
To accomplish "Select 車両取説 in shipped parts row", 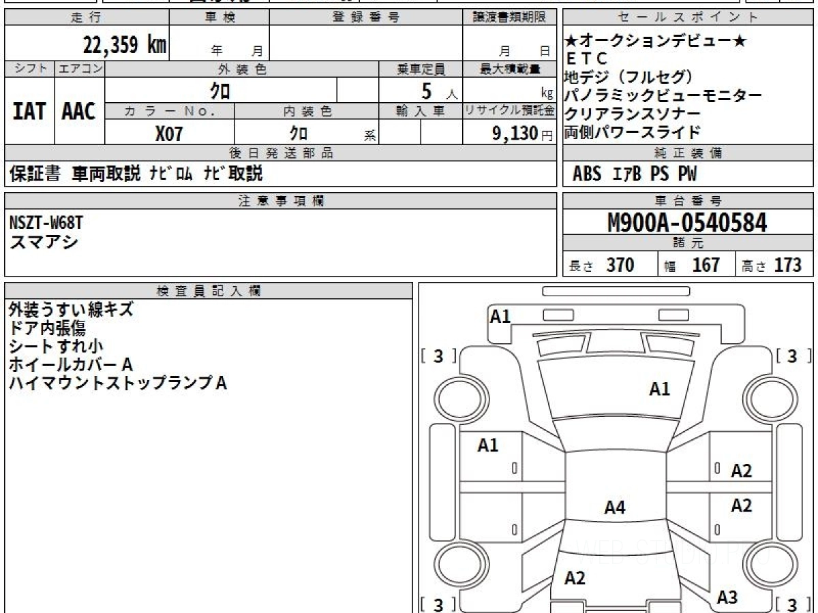I will point(106,174).
